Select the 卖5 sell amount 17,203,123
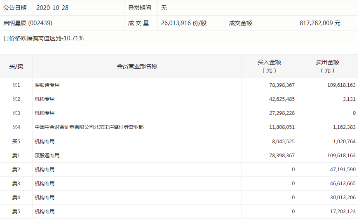This screenshot has width=359, height=219. click(340, 211)
